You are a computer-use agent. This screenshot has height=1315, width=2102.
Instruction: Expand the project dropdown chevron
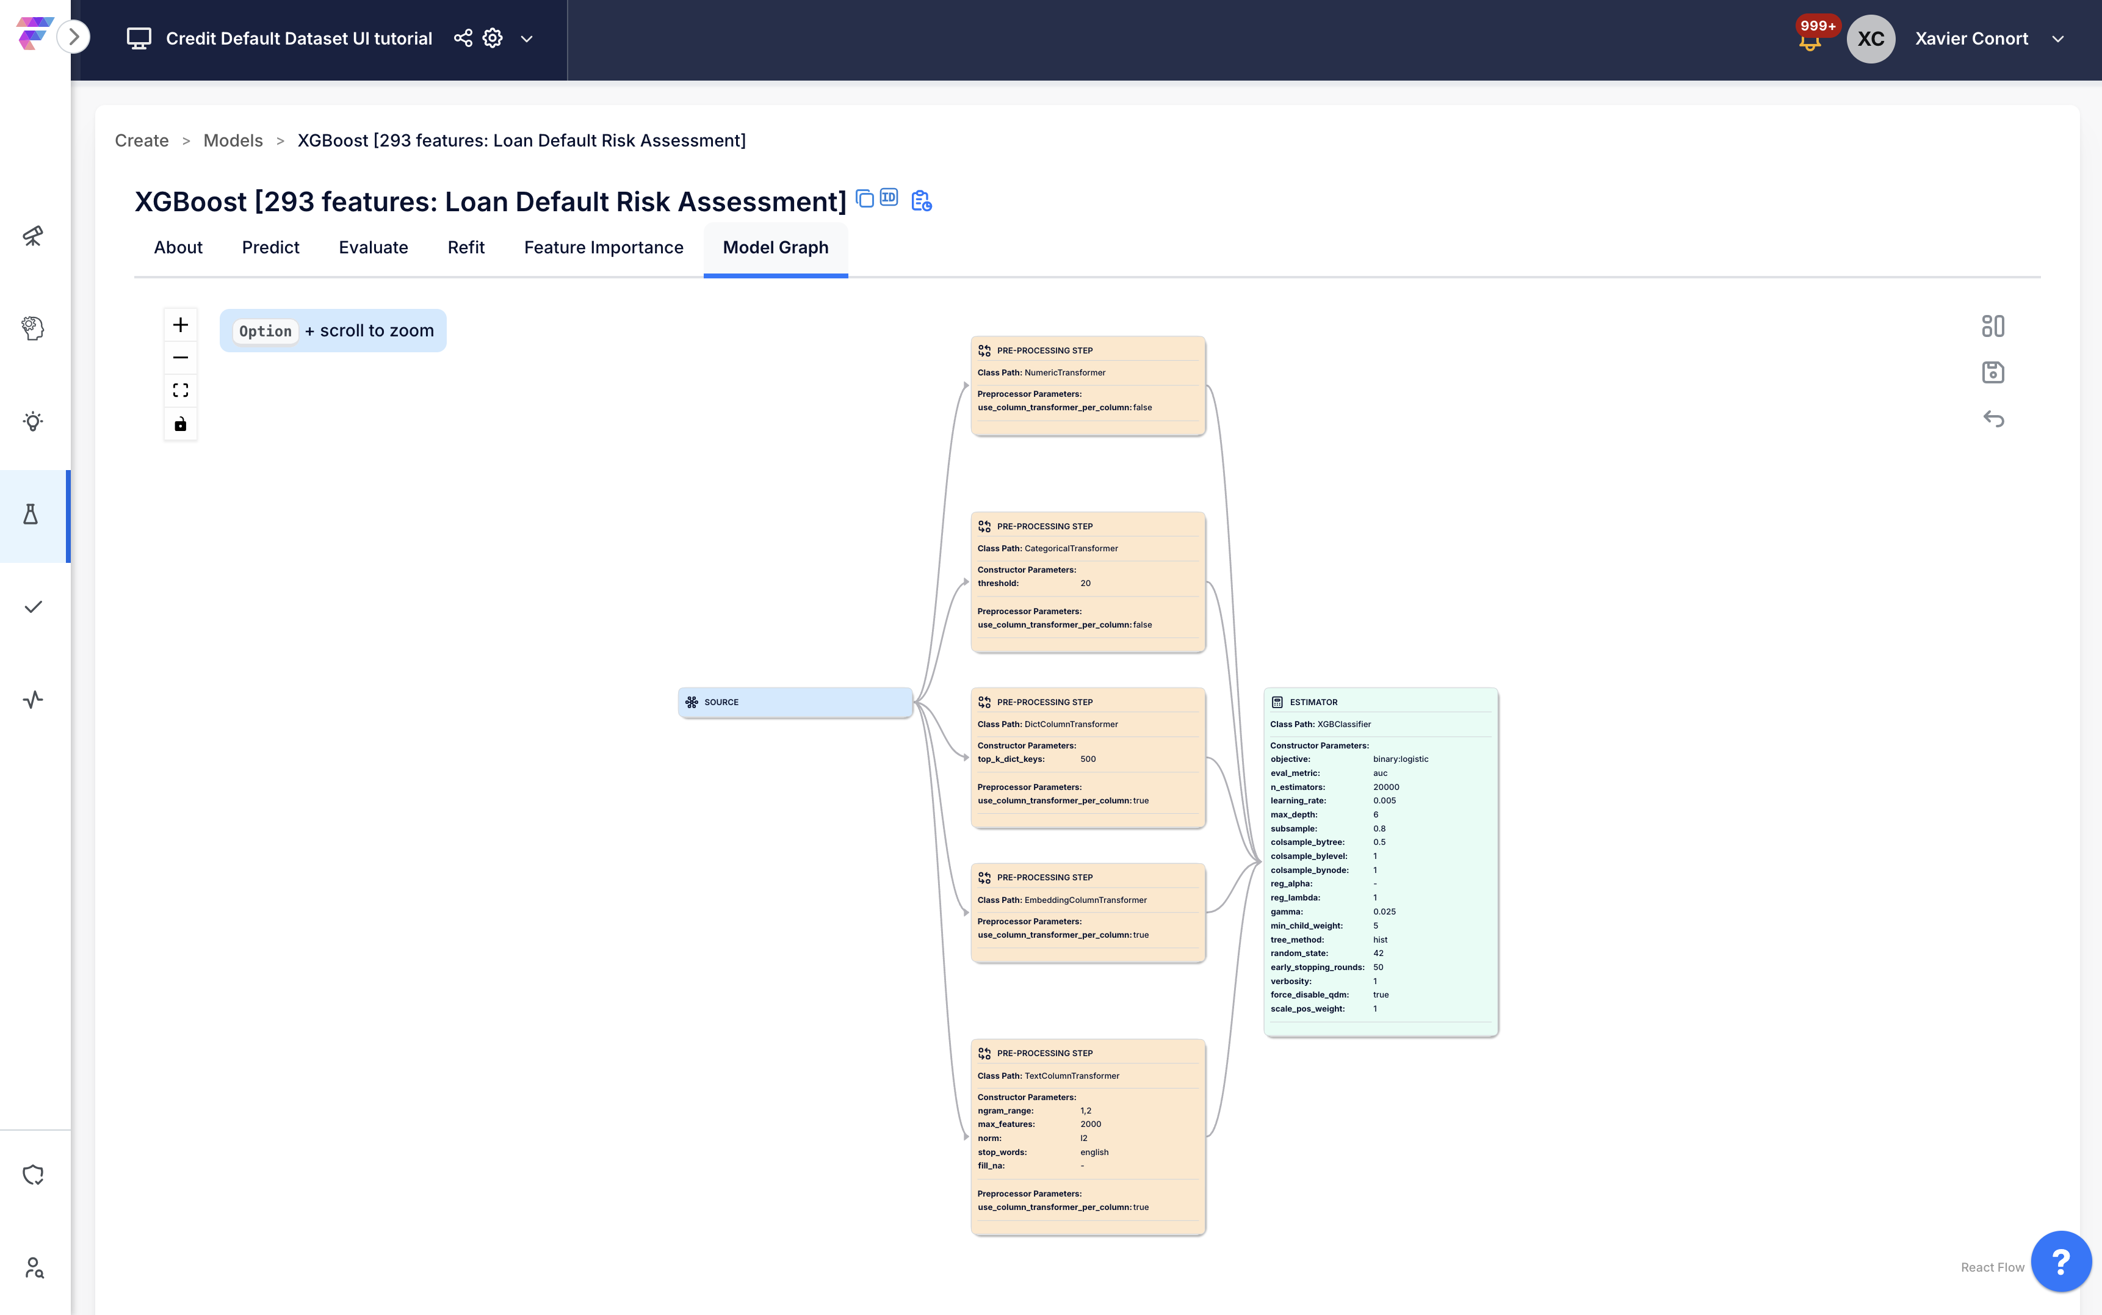(527, 39)
